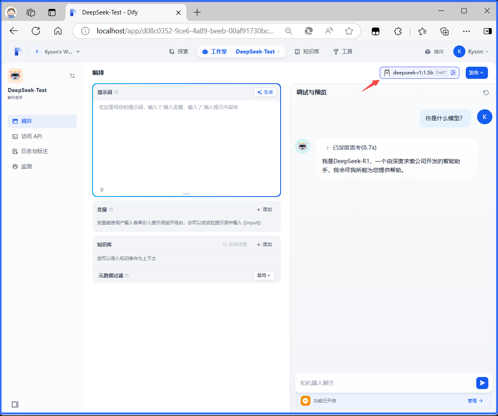Open the 工作室 tab
The height and width of the screenshot is (416, 498).
(x=215, y=51)
